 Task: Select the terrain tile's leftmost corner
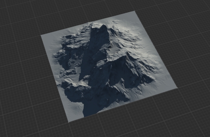(x=41, y=35)
